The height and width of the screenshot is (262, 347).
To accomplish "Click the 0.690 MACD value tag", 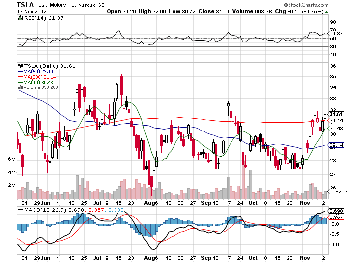I will 336,211.
